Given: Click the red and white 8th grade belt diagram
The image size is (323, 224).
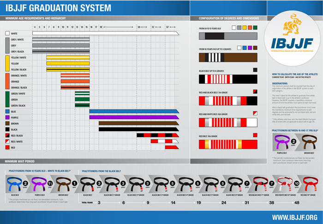Looking at the screenshot, I should [228, 122].
